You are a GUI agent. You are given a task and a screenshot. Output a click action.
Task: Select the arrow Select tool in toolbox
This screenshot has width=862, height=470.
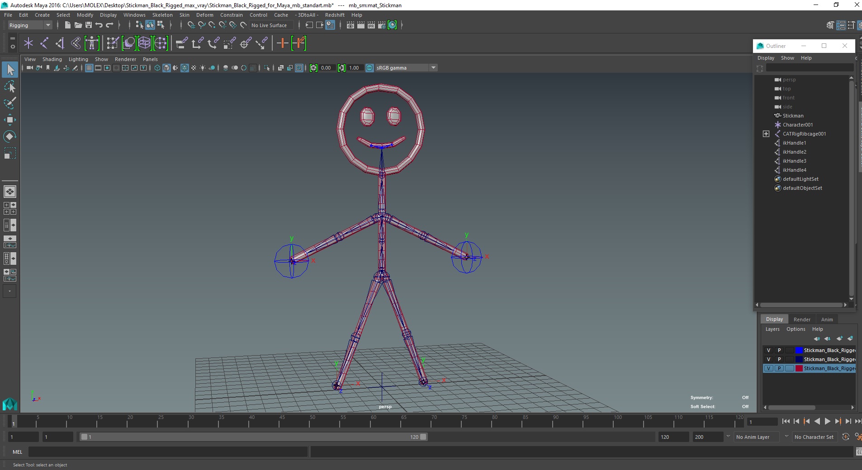[x=10, y=70]
